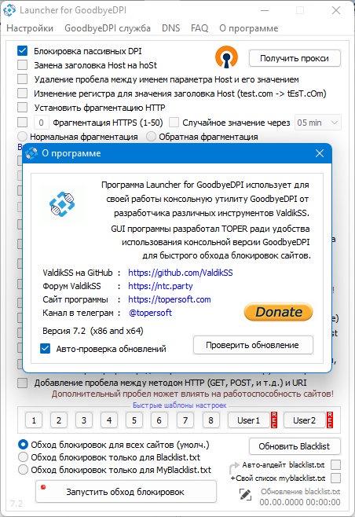Click the orange OpenVPN keyhole icon
The height and width of the screenshot is (517, 355).
226,57
